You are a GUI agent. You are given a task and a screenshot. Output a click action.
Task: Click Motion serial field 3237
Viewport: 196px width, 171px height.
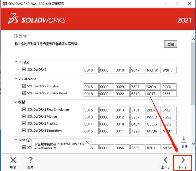click(x=138, y=117)
